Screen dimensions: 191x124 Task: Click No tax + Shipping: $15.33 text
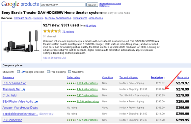click(133, 120)
